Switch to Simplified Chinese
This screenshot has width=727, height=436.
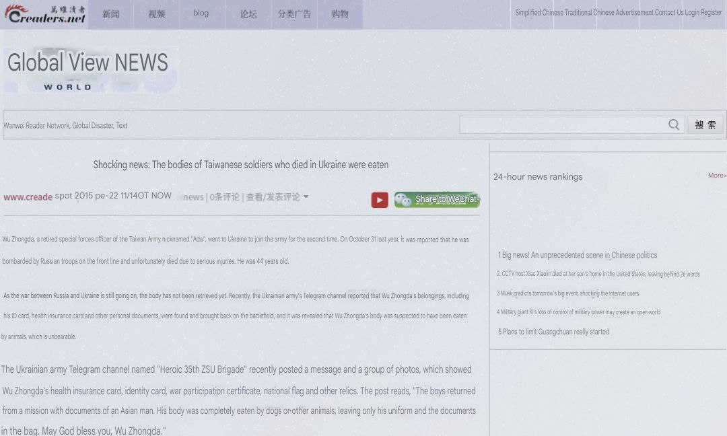pyautogui.click(x=539, y=13)
